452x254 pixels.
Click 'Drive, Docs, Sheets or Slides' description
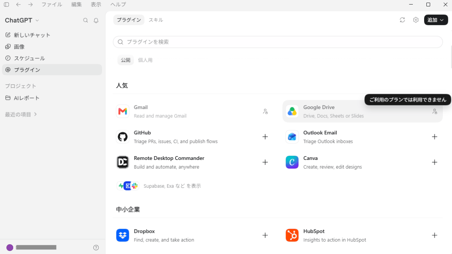pos(334,116)
